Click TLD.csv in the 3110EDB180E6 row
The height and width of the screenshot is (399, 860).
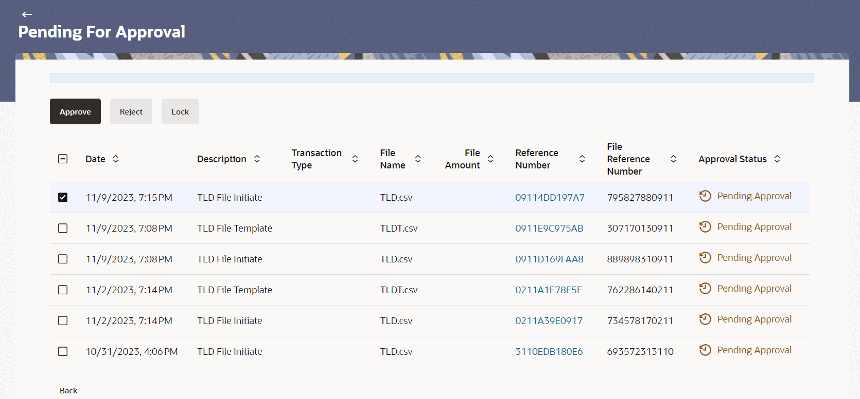pos(396,352)
